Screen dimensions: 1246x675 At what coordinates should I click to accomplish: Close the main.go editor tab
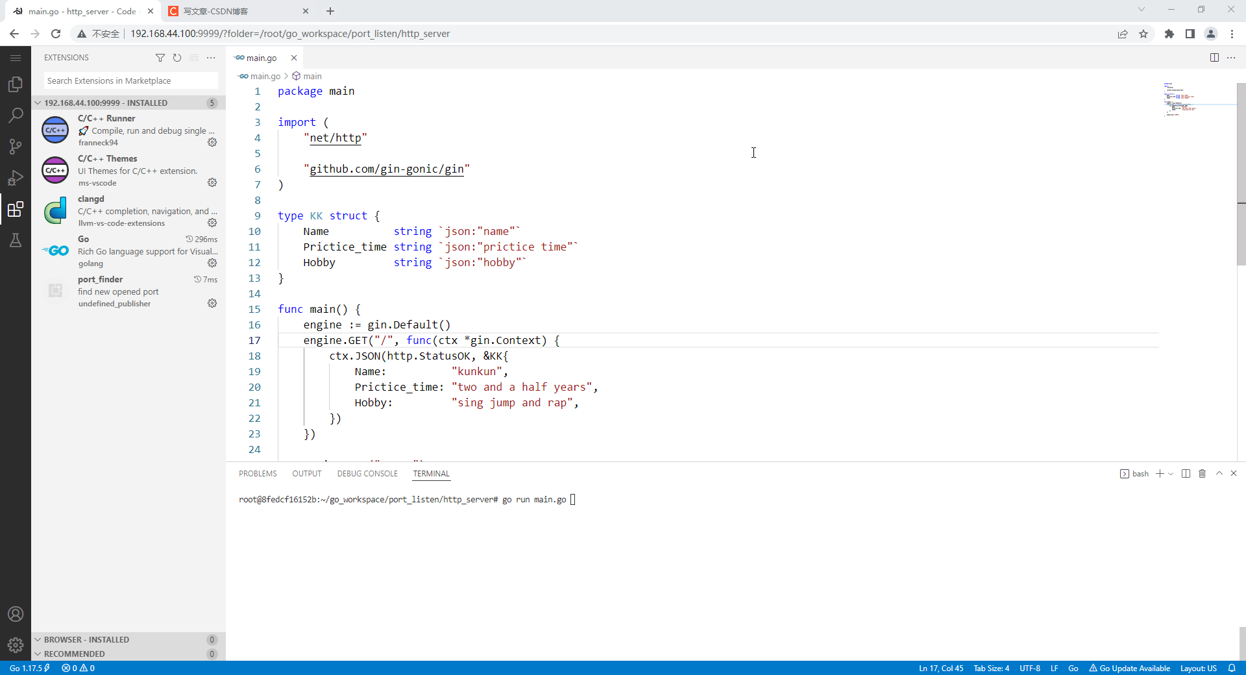click(294, 58)
